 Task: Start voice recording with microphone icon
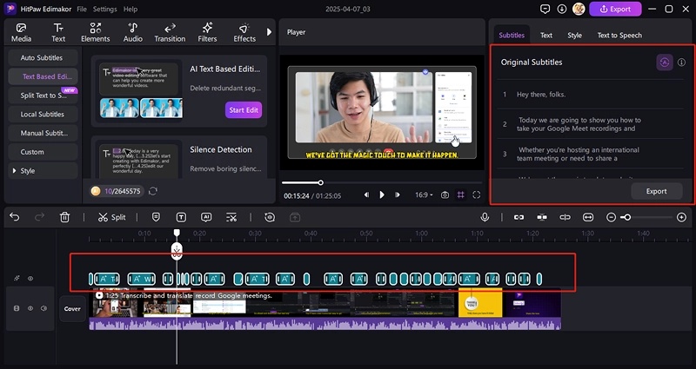(x=485, y=217)
